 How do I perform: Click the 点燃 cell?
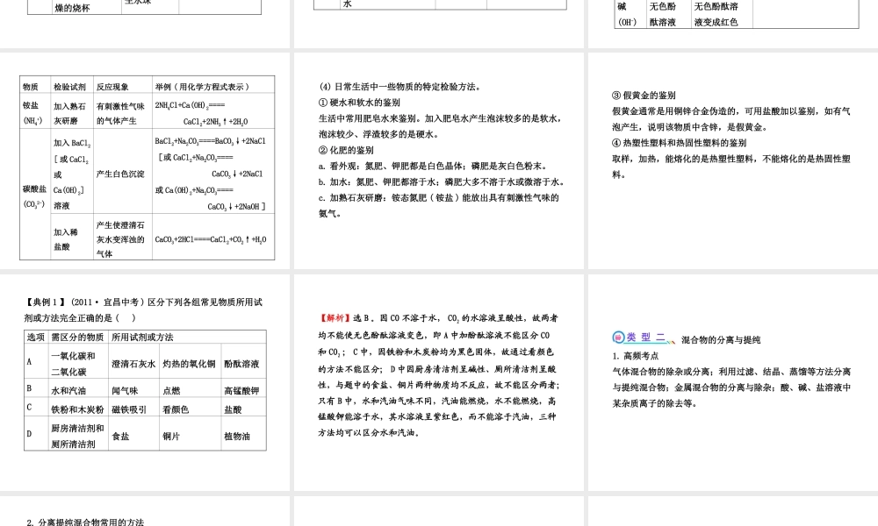coord(190,389)
